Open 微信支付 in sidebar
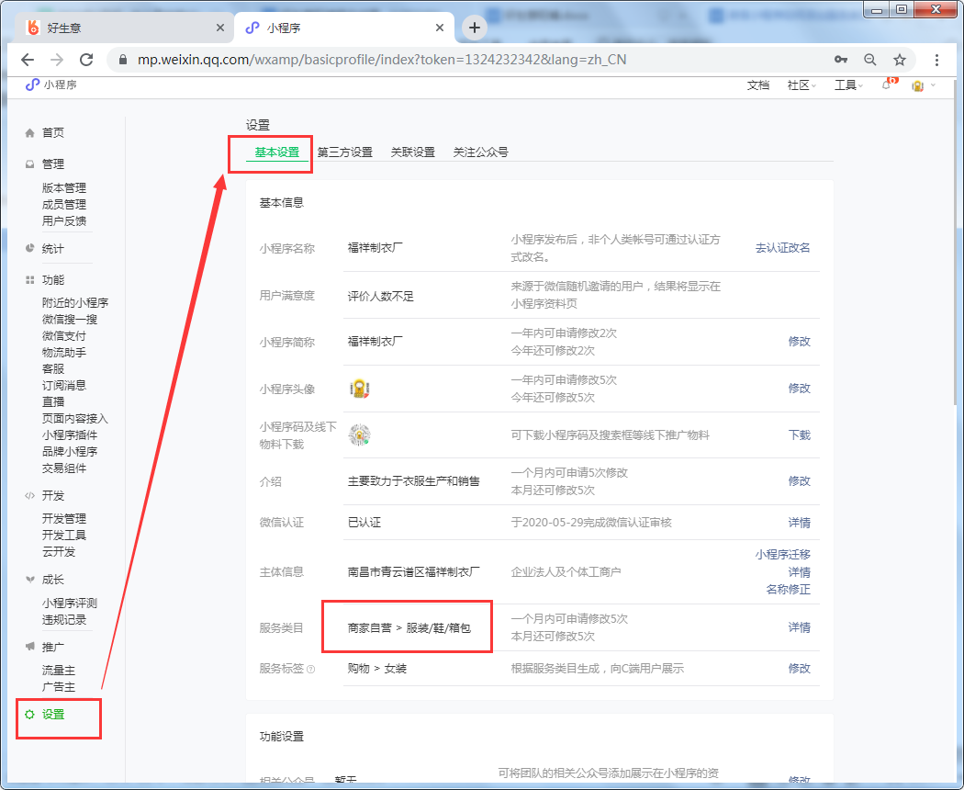The height and width of the screenshot is (790, 964). click(x=64, y=336)
